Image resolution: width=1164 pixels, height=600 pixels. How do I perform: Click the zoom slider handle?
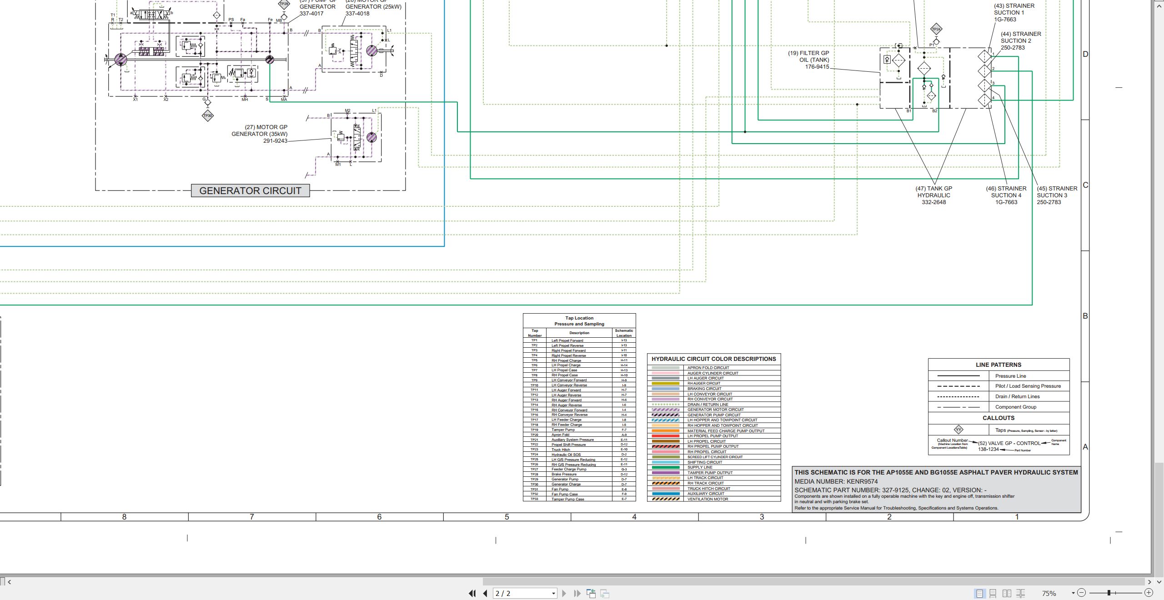point(1109,593)
